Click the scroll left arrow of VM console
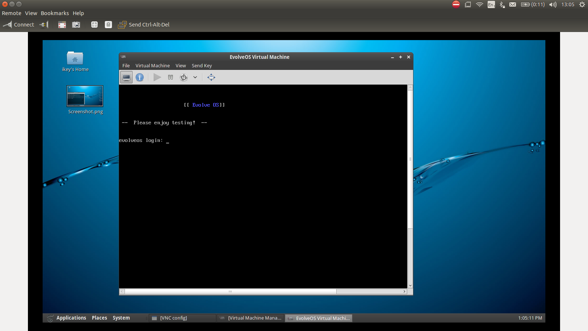 click(x=122, y=291)
